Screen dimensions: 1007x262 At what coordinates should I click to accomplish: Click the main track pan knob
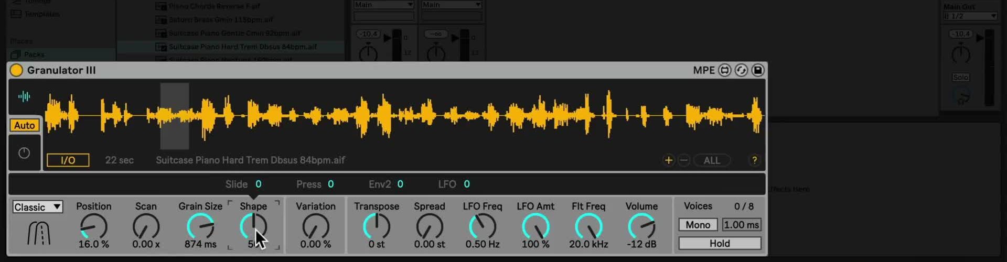tap(961, 54)
